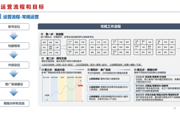Click the down arrow below 账号定位

pyautogui.click(x=14, y=36)
